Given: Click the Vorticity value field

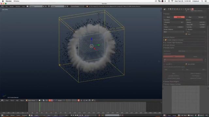Looking at the screenshot, I should coord(196,27).
